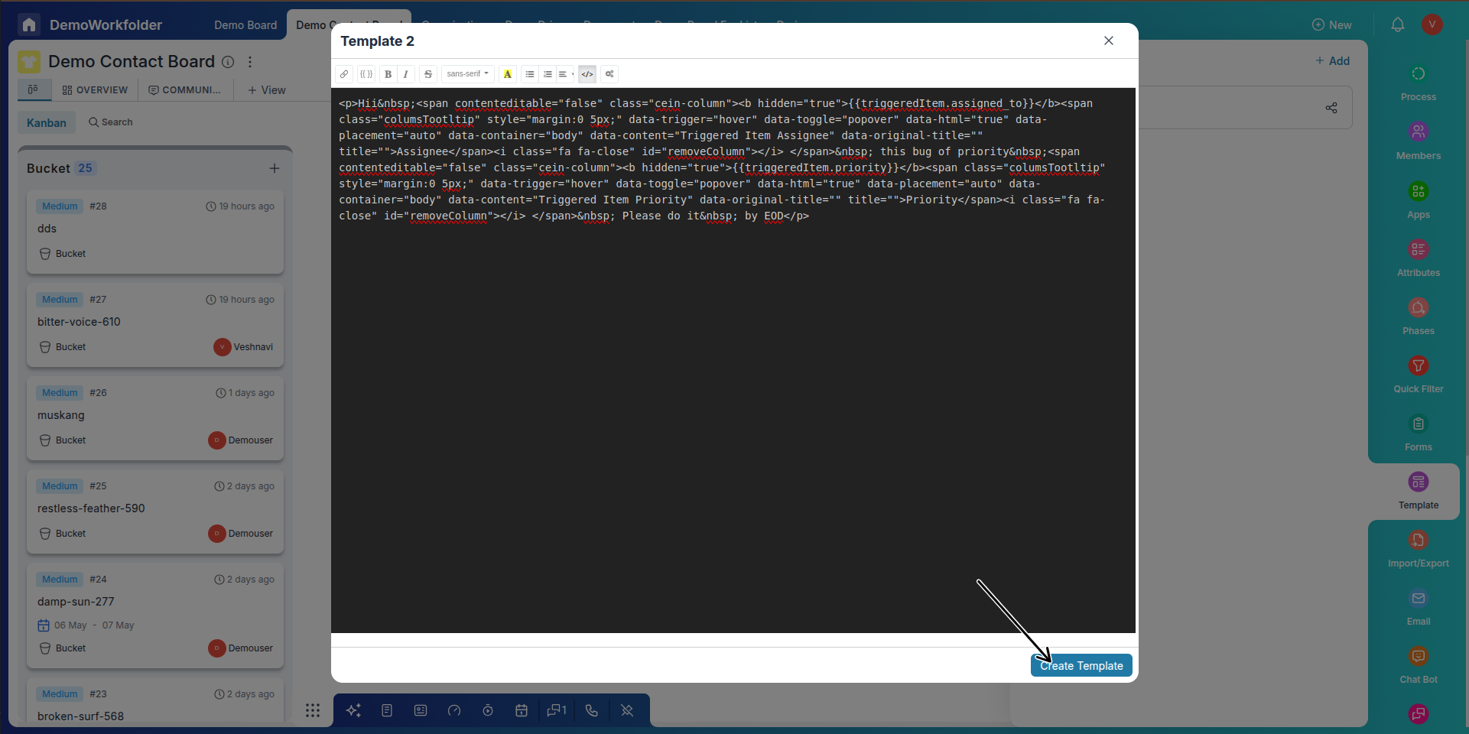The width and height of the screenshot is (1469, 734).
Task: Insert a placeholder with the curly braces button
Action: pyautogui.click(x=366, y=74)
